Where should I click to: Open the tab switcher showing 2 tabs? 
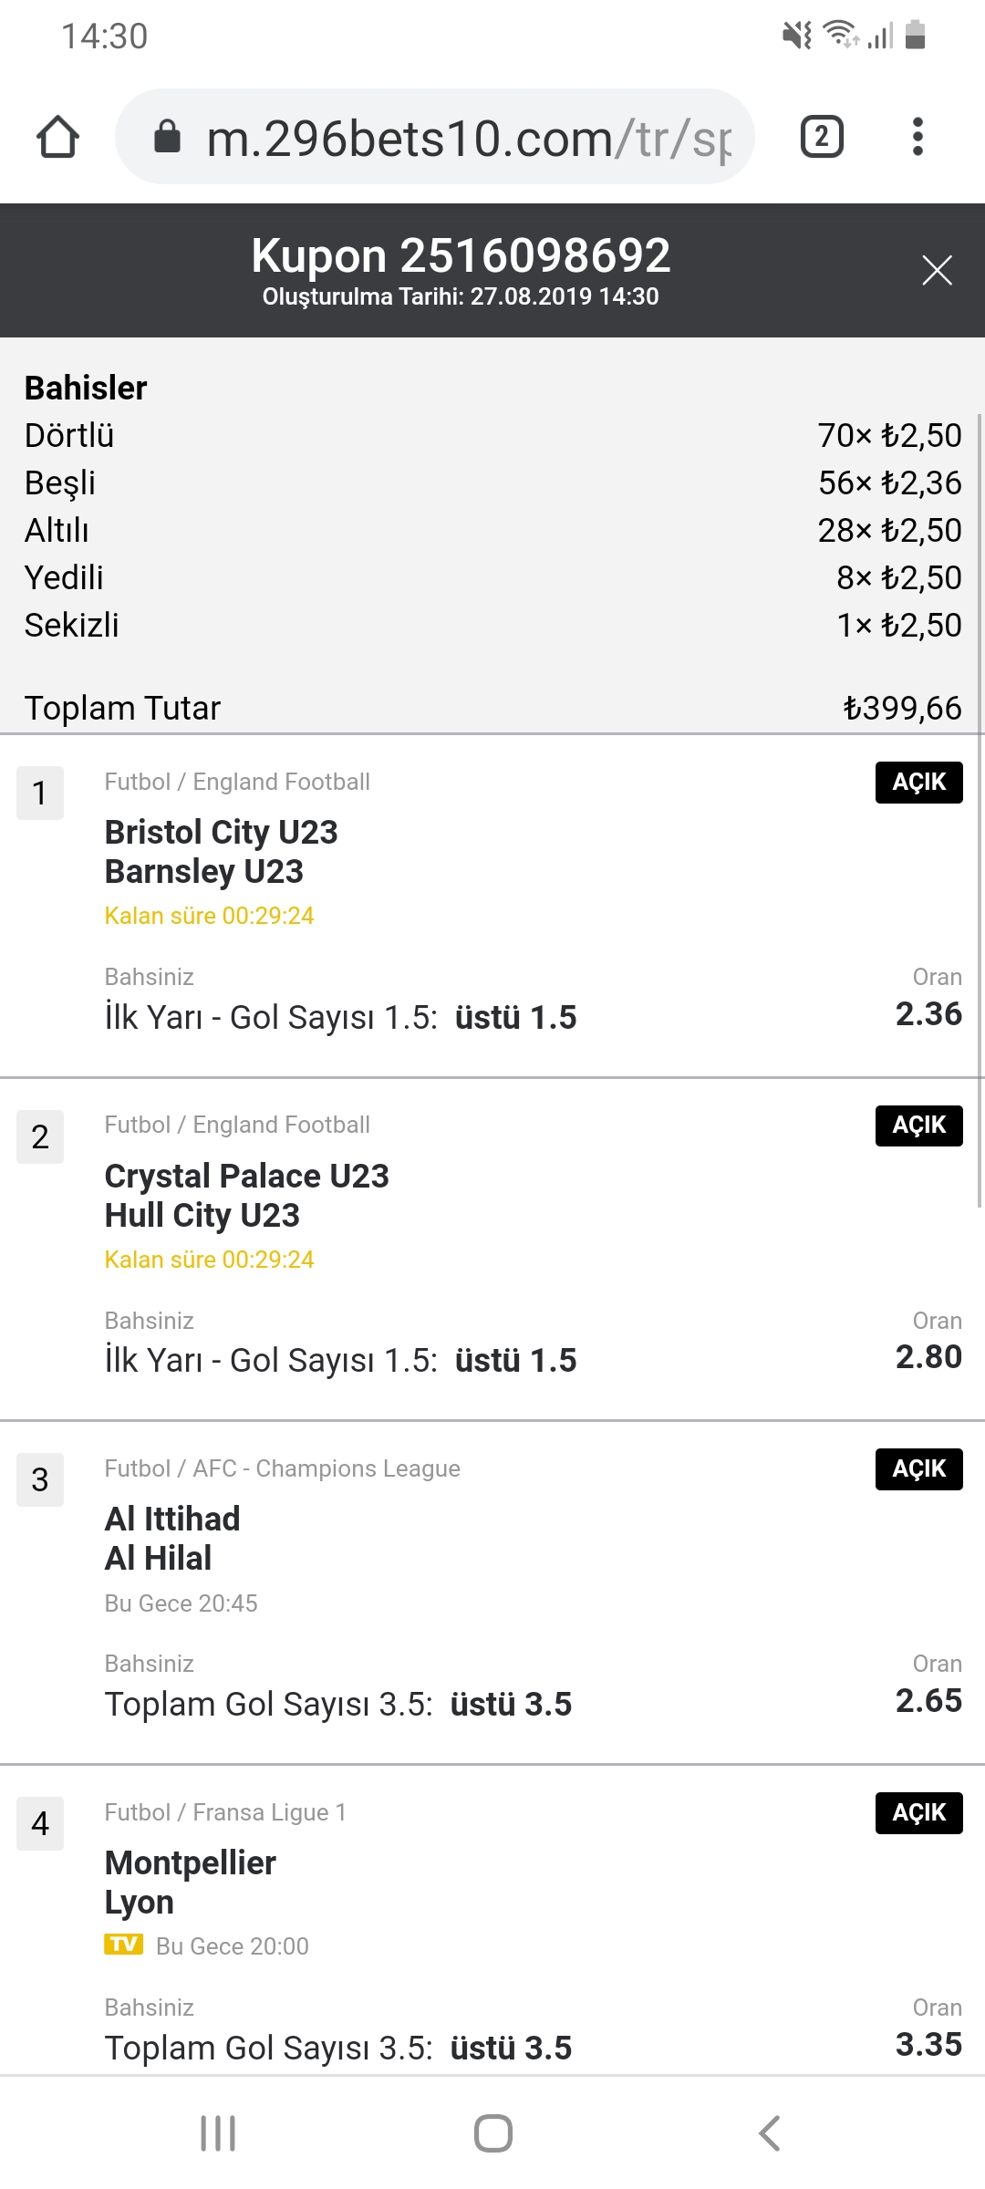click(x=822, y=137)
